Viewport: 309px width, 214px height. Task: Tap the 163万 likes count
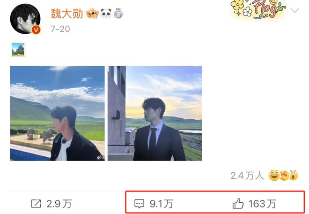262,204
